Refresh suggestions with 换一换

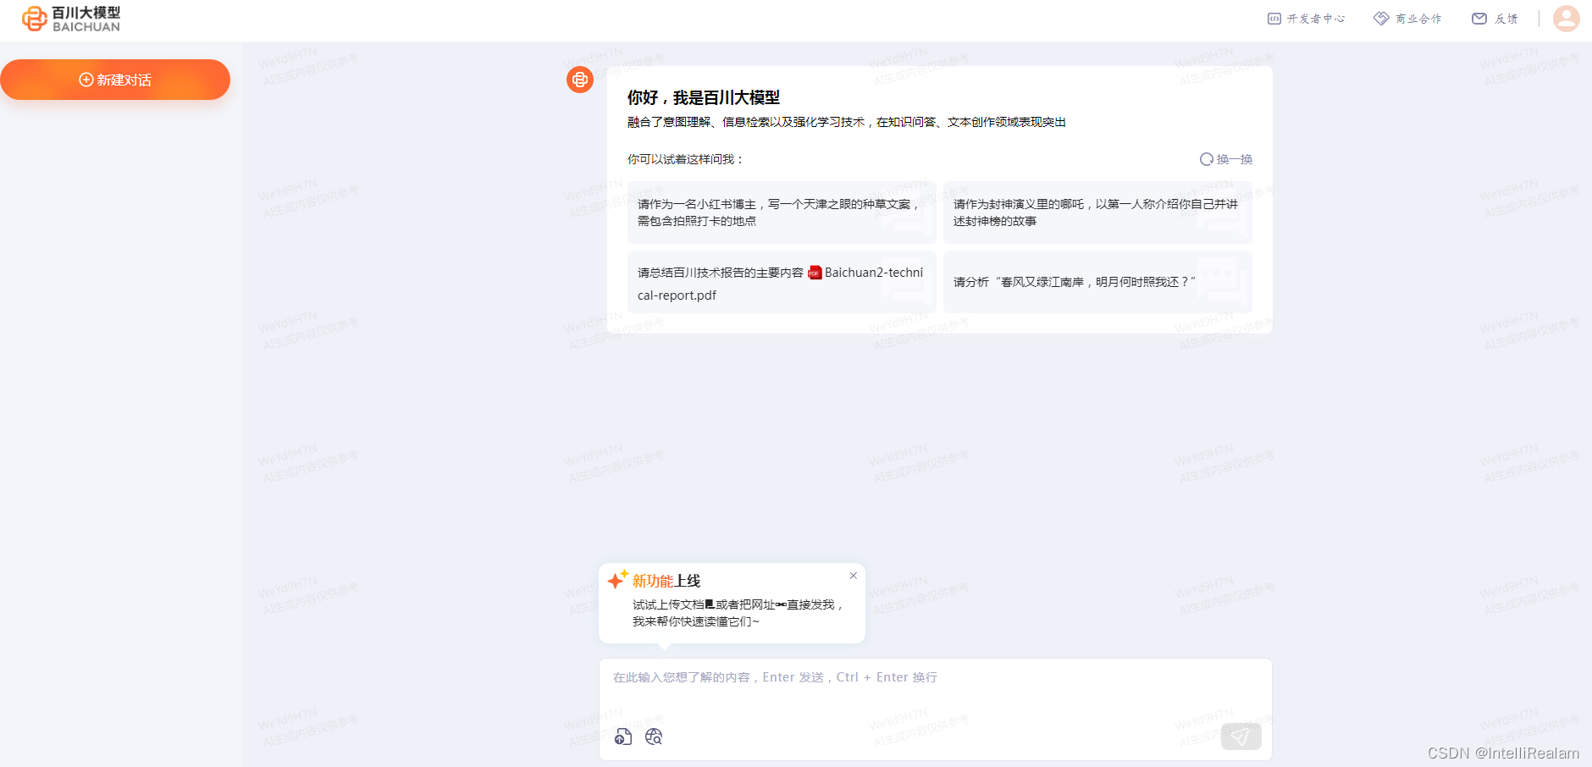click(1226, 159)
